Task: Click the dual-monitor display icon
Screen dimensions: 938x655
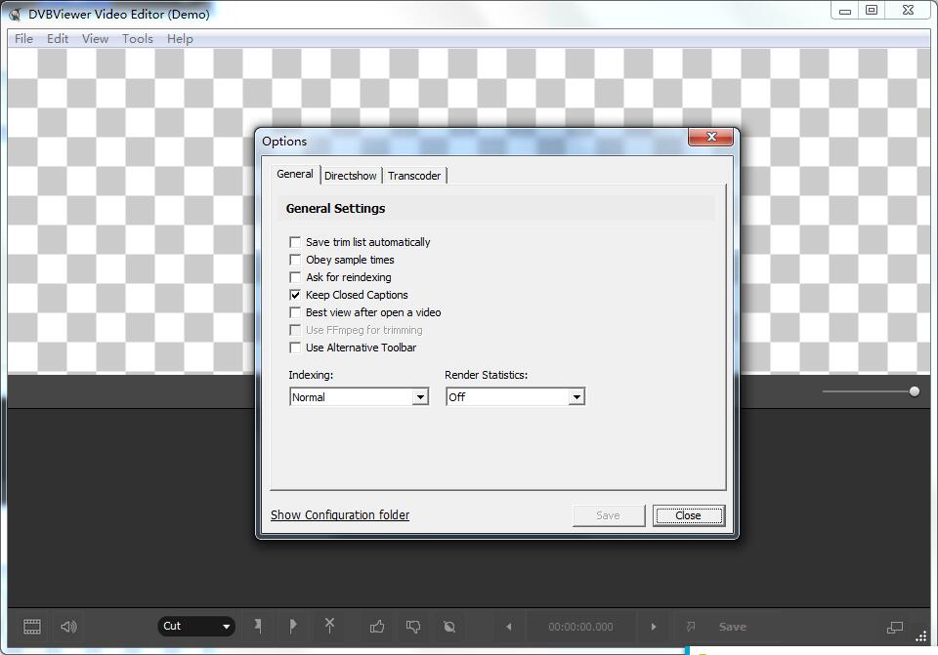Action: point(894,627)
